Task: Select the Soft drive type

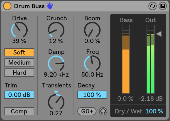Action: (x=19, y=52)
